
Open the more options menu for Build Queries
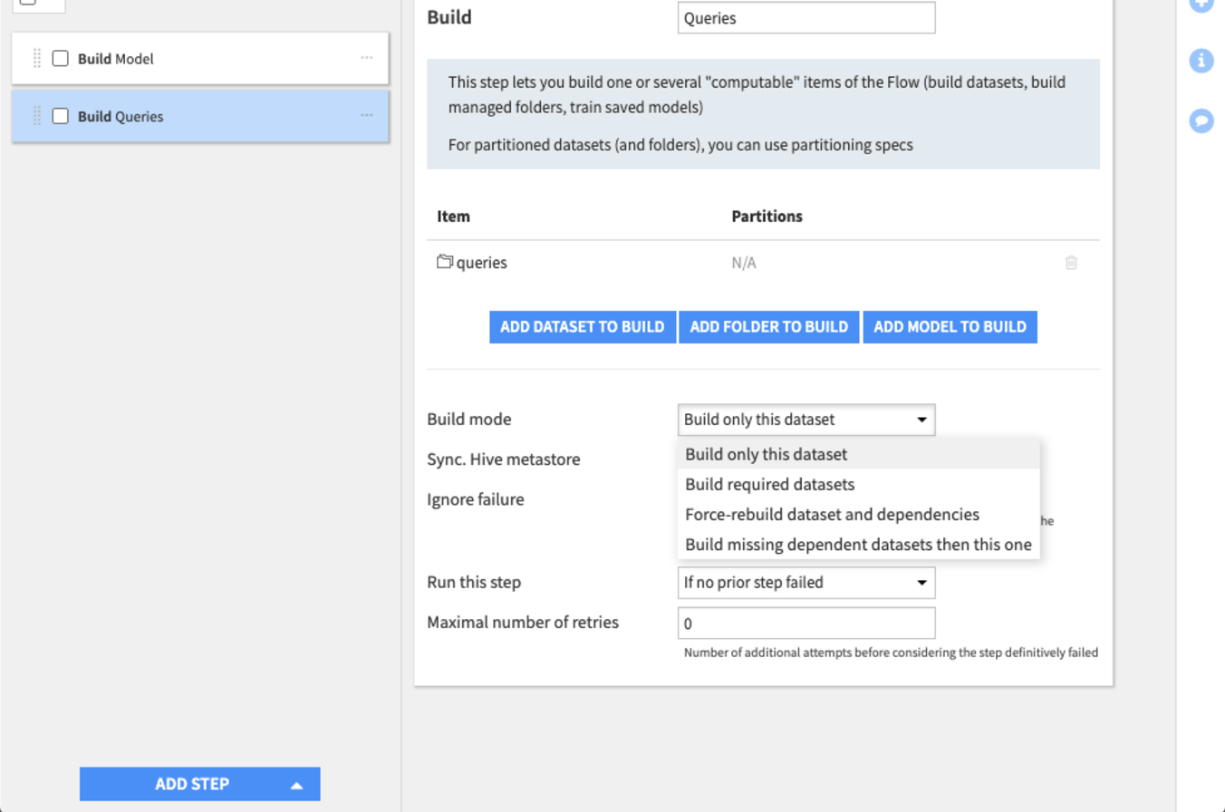click(x=366, y=116)
